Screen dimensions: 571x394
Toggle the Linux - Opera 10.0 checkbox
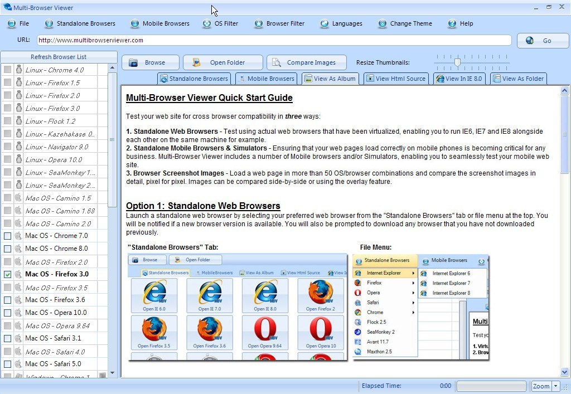point(7,159)
